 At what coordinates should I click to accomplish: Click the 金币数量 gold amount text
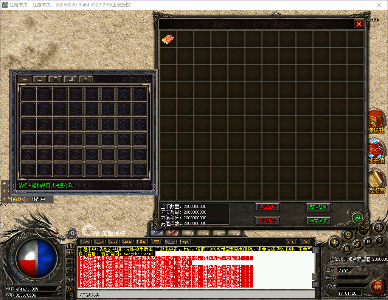[184, 206]
